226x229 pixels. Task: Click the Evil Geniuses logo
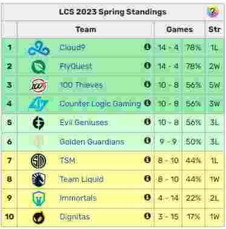(x=38, y=123)
